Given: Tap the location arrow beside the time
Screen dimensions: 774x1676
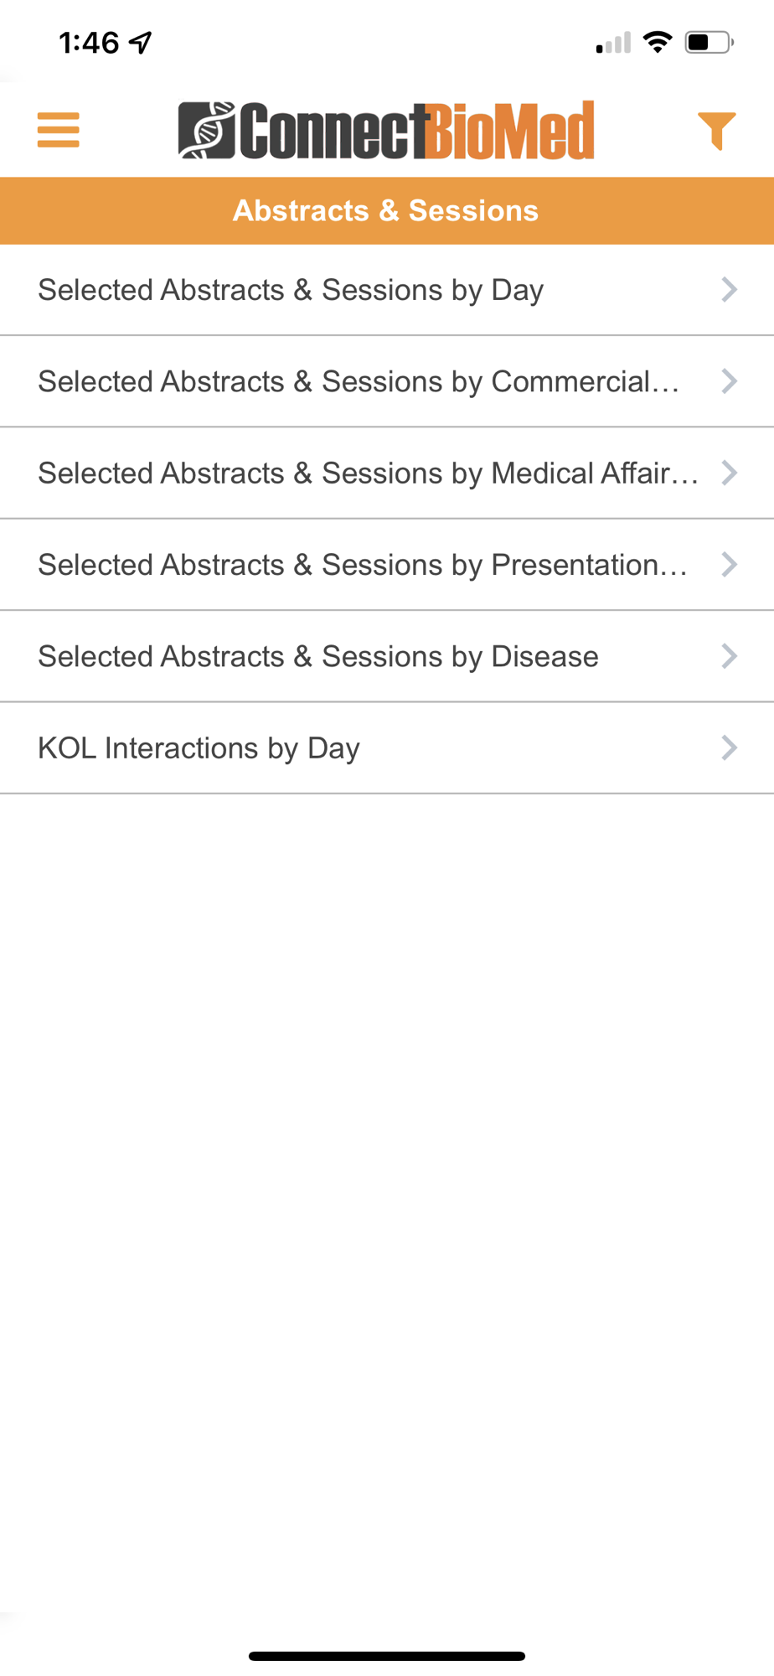Looking at the screenshot, I should 141,42.
